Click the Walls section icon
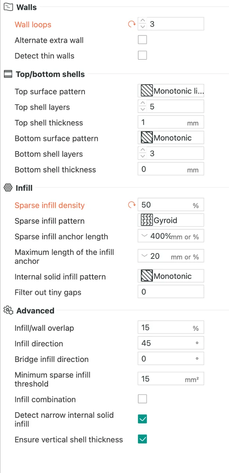Viewport: 229px width, 473px height. [x=8, y=7]
